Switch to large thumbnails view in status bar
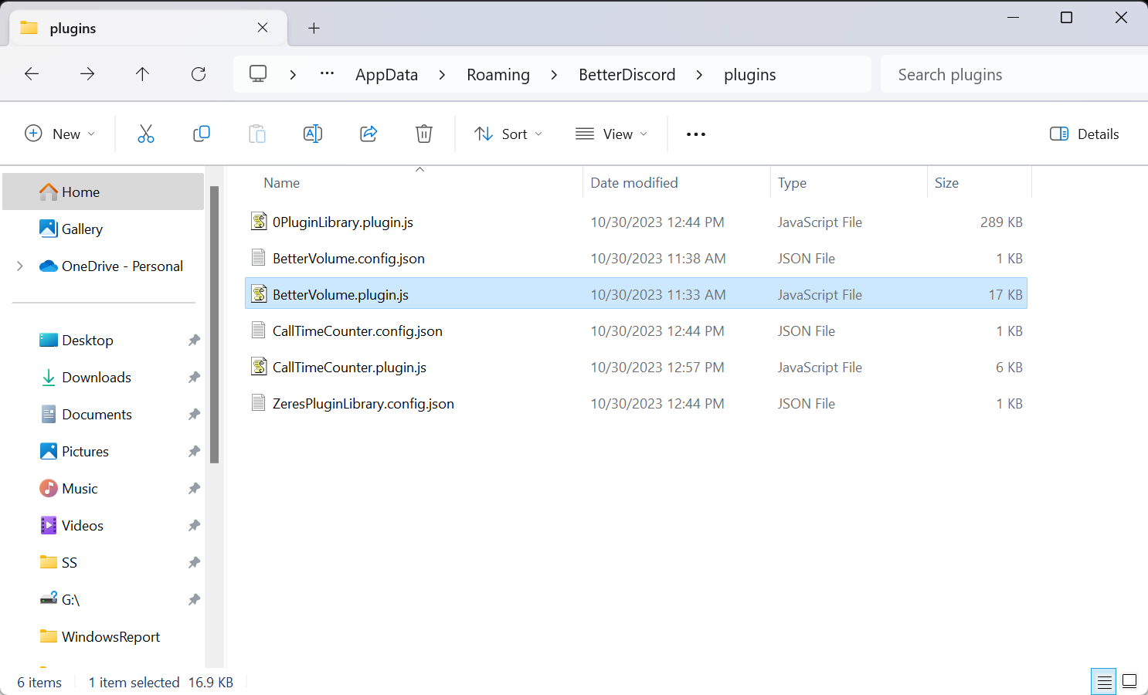 click(1129, 681)
